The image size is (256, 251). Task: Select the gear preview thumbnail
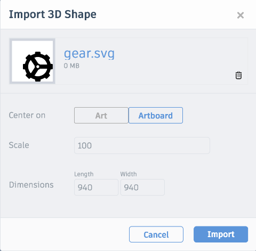(33, 61)
